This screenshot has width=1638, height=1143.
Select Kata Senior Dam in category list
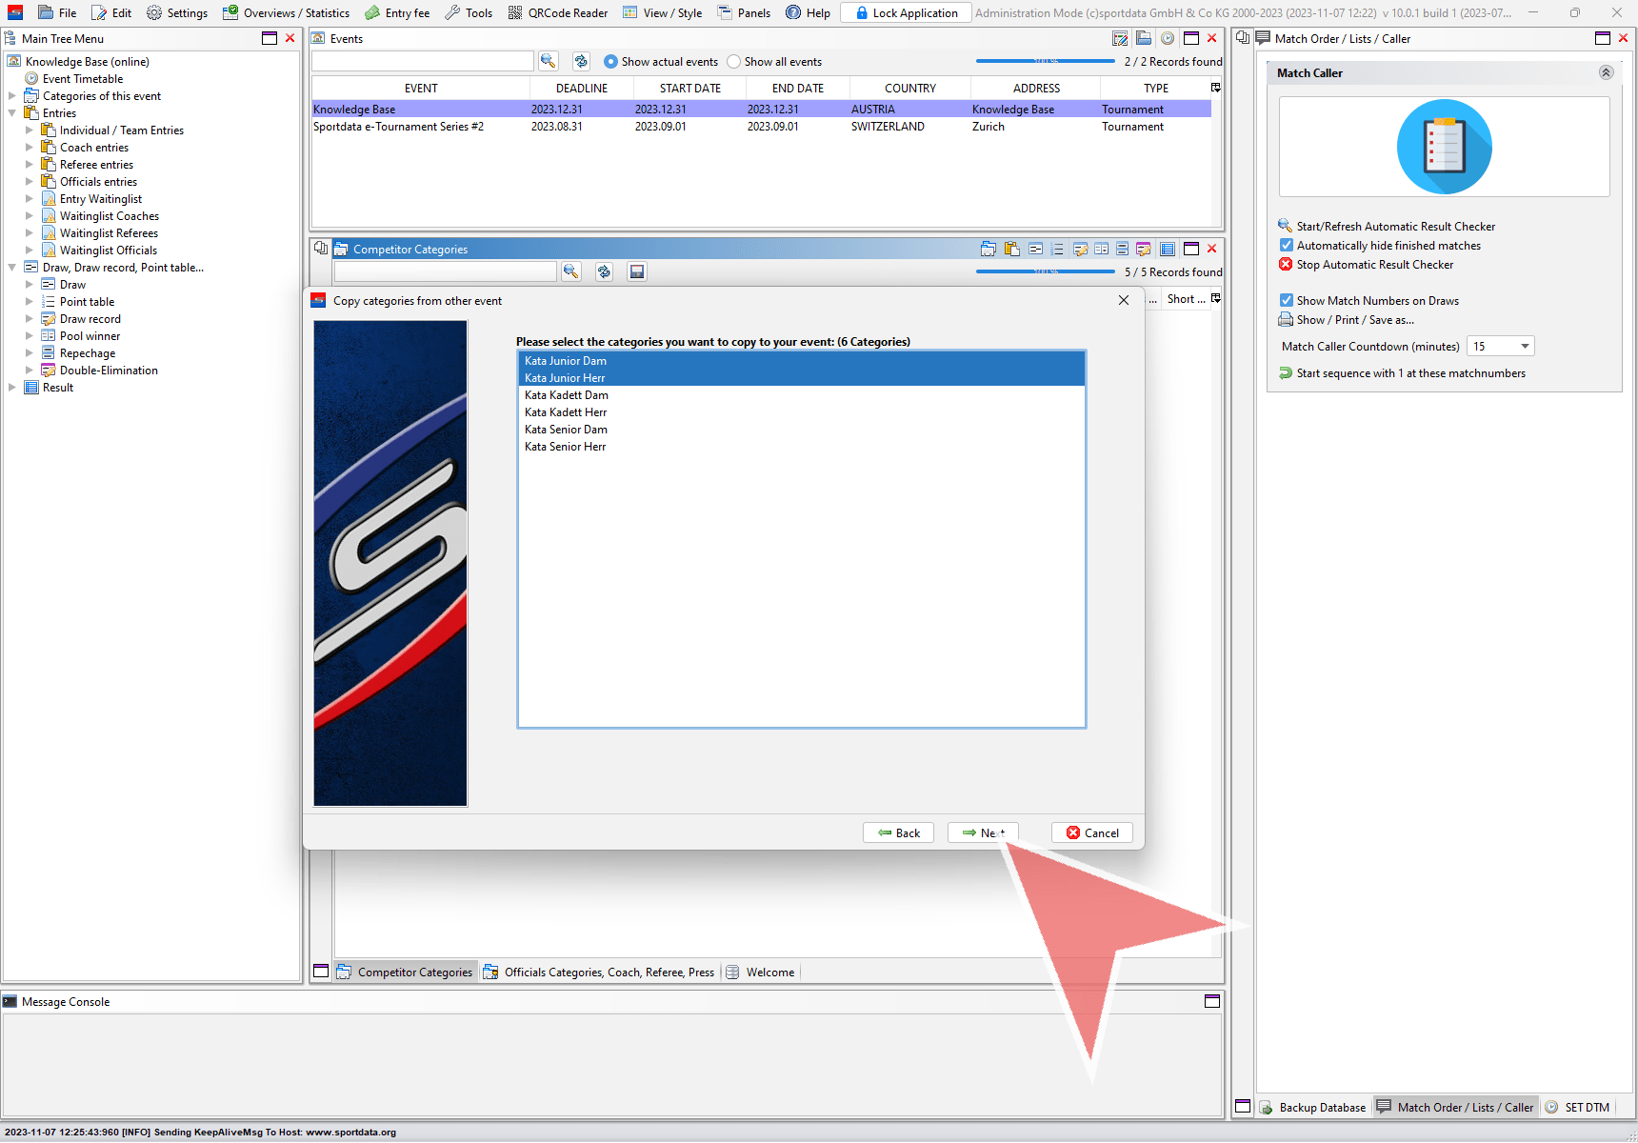click(566, 430)
